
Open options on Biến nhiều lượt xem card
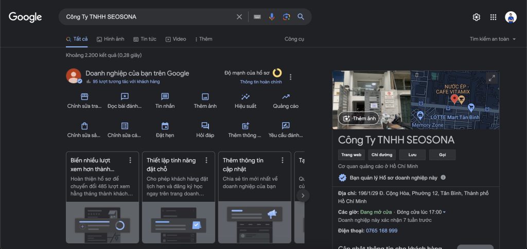tap(130, 160)
